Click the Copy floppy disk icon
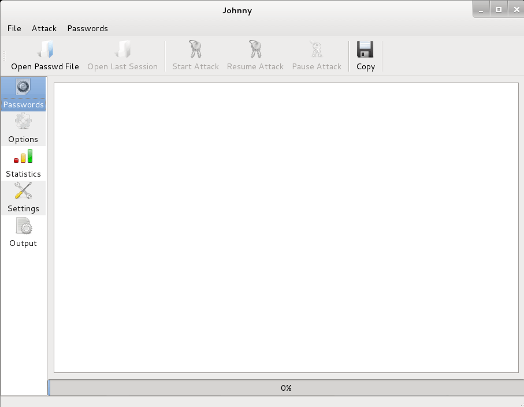Image resolution: width=524 pixels, height=407 pixels. coord(365,50)
